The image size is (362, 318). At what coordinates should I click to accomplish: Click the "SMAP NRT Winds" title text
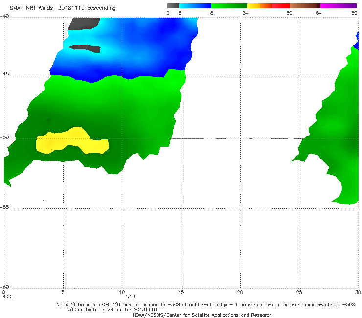click(31, 8)
